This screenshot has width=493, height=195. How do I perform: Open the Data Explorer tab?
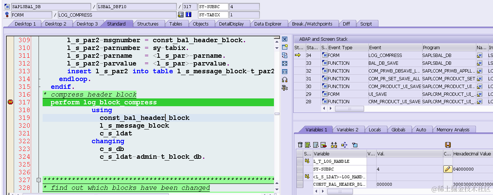point(268,24)
